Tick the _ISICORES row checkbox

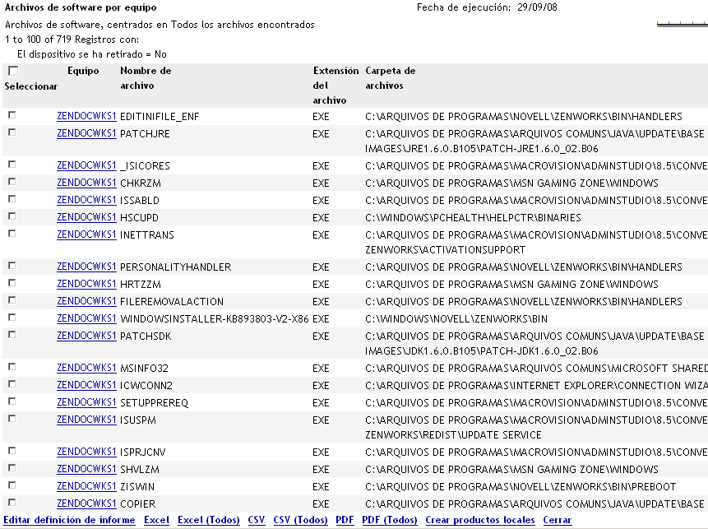(12, 165)
